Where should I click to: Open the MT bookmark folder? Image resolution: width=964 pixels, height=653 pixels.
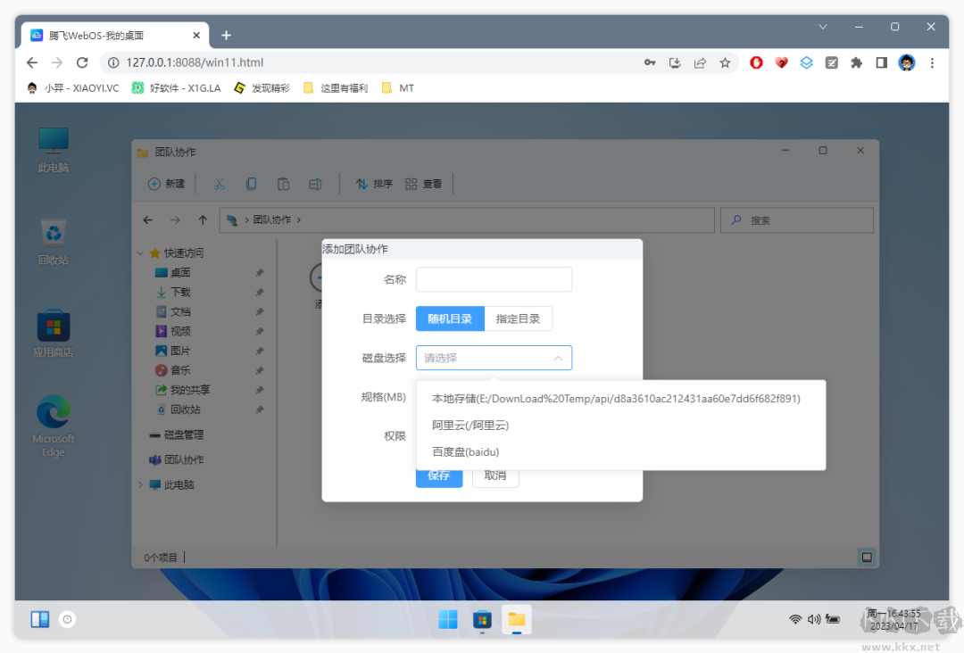click(398, 87)
